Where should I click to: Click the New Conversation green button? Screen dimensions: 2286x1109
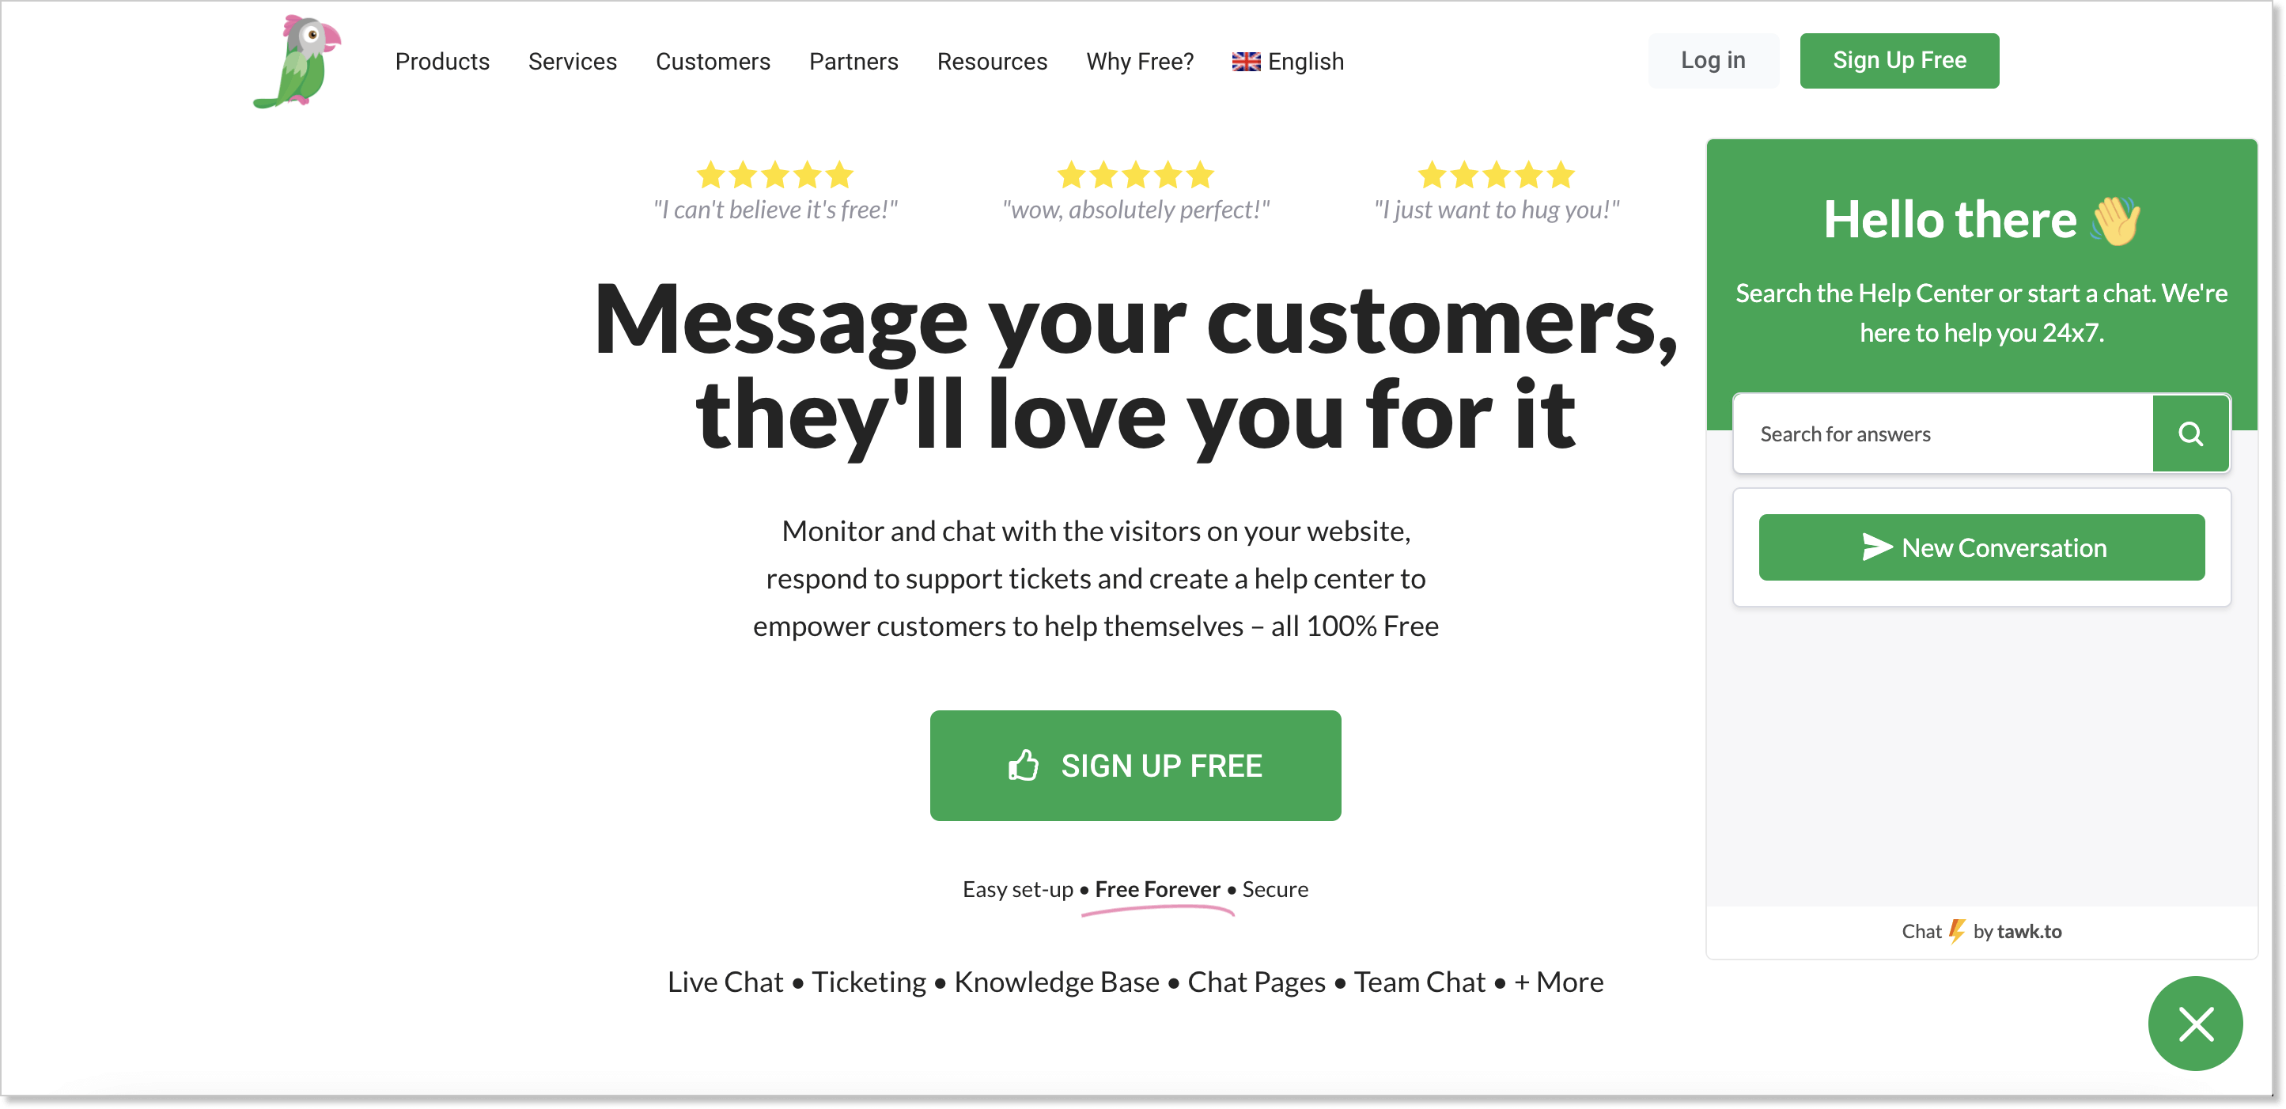pos(1983,547)
